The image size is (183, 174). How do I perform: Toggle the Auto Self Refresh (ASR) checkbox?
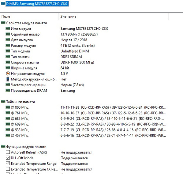coord(8,152)
